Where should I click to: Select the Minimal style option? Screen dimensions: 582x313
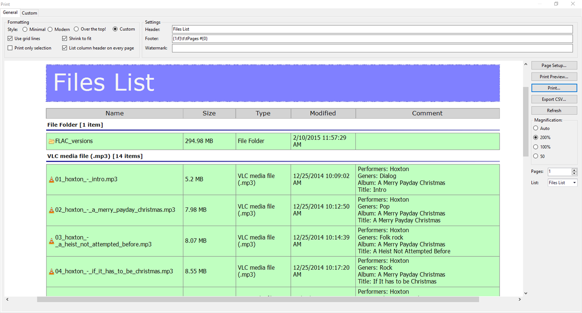coord(25,29)
